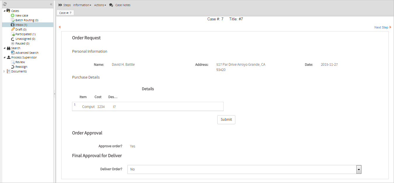
Task: Click the refresh icon above the Cases tree
Action: click(x=5, y=4)
